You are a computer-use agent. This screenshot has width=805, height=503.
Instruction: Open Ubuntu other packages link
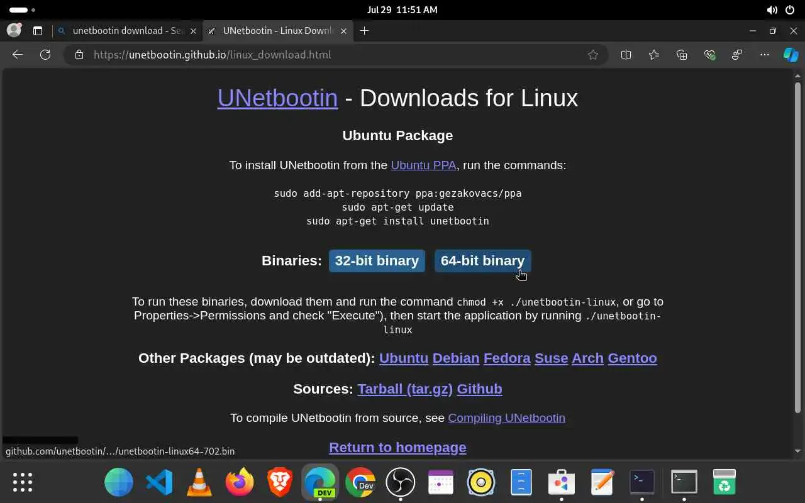point(404,358)
